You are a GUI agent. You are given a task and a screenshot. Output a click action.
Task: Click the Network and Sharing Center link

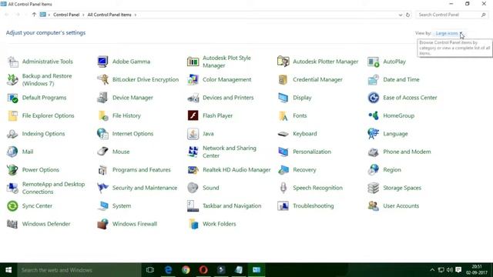coord(230,152)
